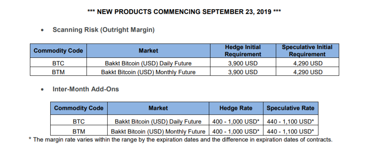Image resolution: width=367 pixels, height=151 pixels.
Task: Click the 400 - 1,000 USD* rate for BTC
Action: click(x=236, y=122)
